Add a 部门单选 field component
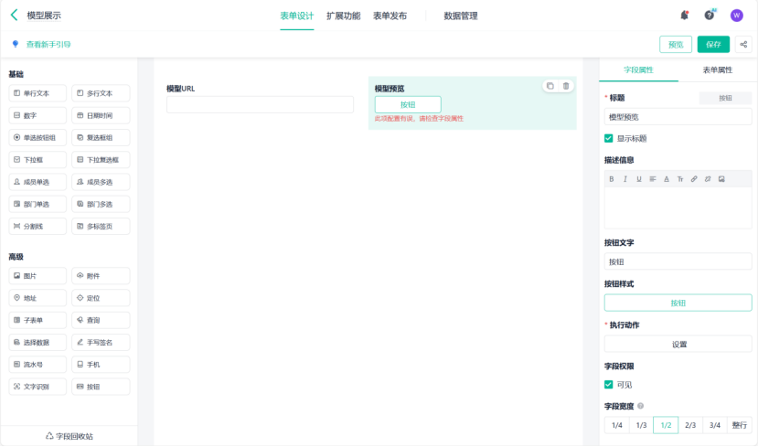This screenshot has width=758, height=447. point(37,205)
